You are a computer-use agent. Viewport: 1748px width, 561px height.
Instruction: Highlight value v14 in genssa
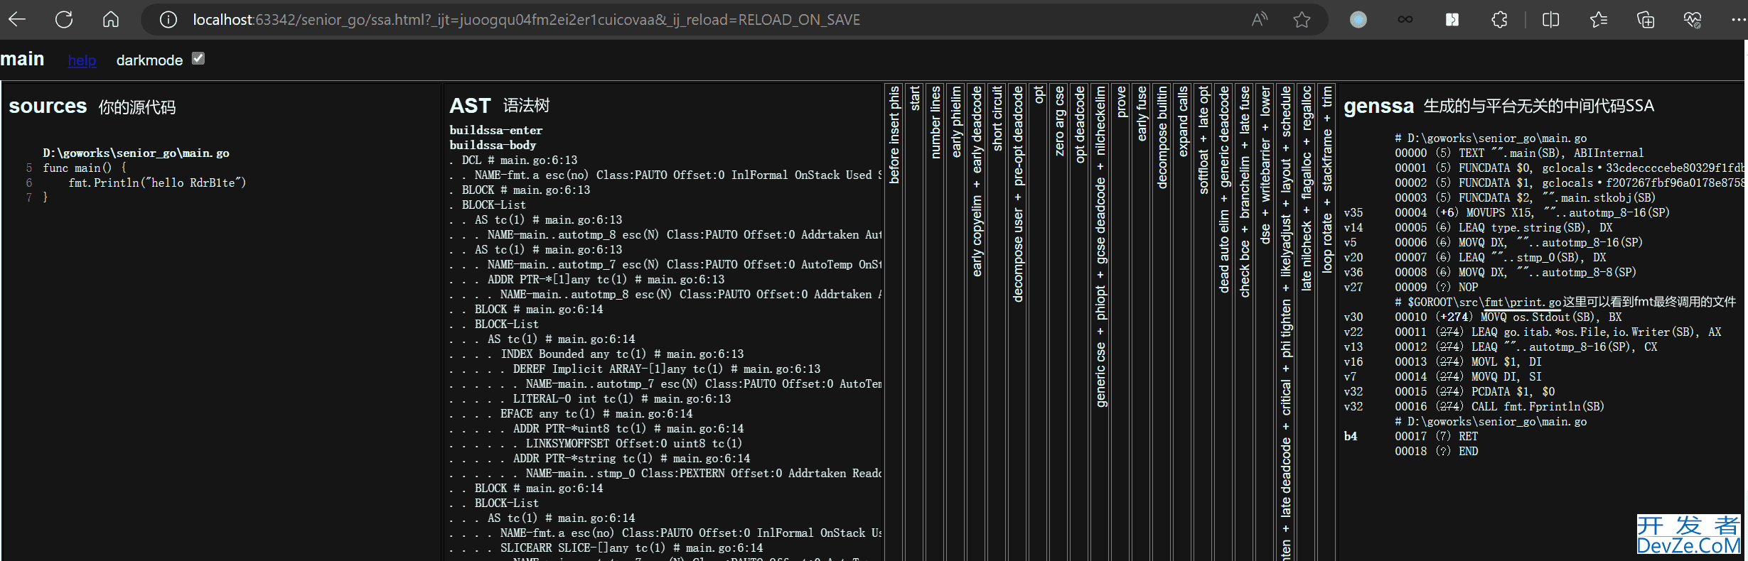click(x=1353, y=227)
